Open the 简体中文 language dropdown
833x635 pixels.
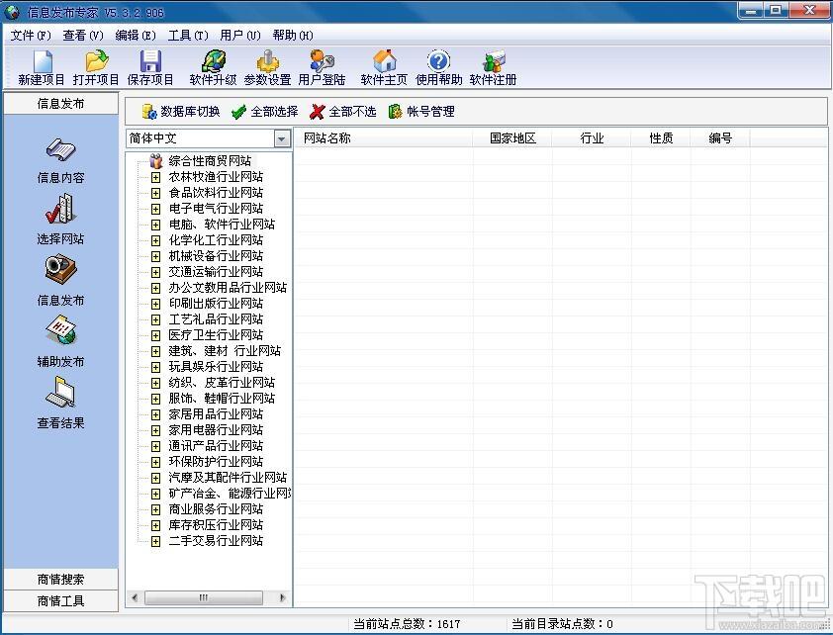[x=282, y=139]
